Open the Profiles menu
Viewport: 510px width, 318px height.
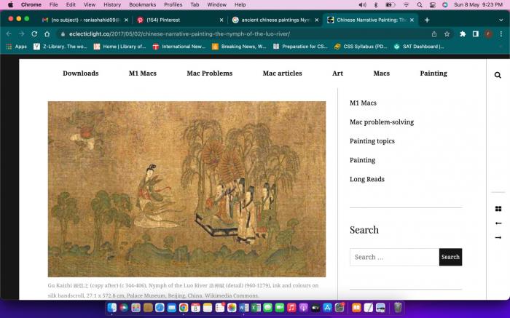click(173, 5)
